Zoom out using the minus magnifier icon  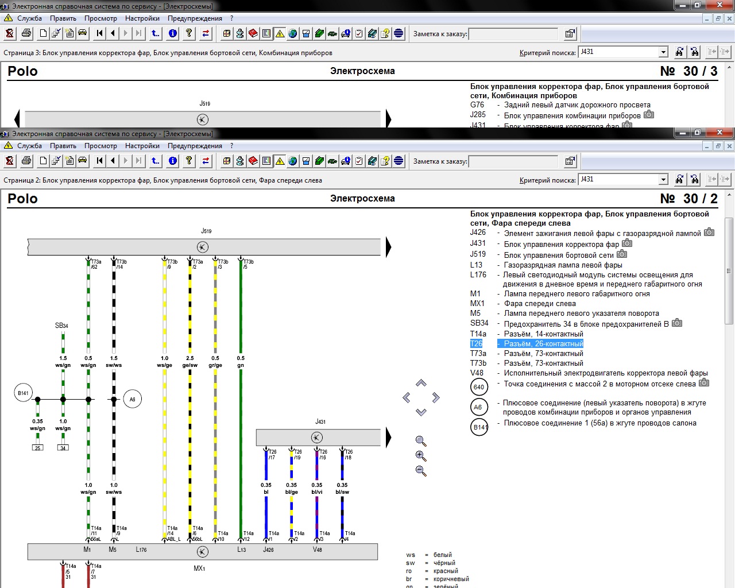click(x=421, y=471)
